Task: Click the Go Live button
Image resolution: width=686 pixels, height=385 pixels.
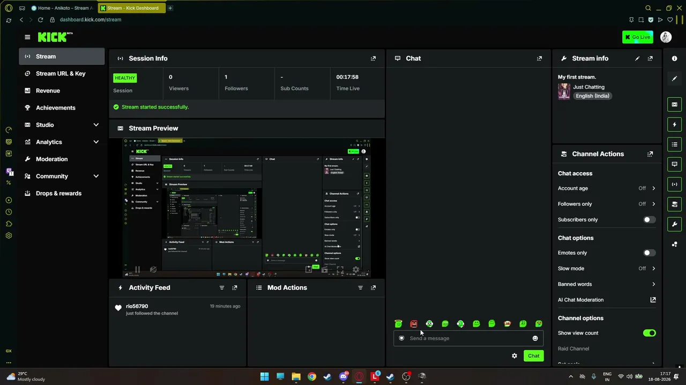Action: tap(638, 37)
